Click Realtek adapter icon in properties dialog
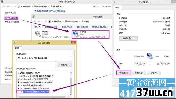This screenshot has height=99, width=176. (19, 58)
